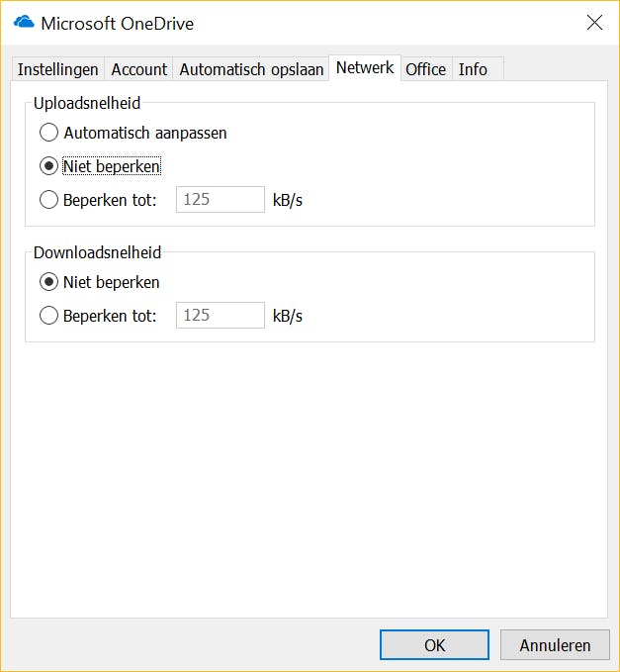620x672 pixels.
Task: Enable Beperken tot under Uploadsnelheid
Action: tap(48, 200)
